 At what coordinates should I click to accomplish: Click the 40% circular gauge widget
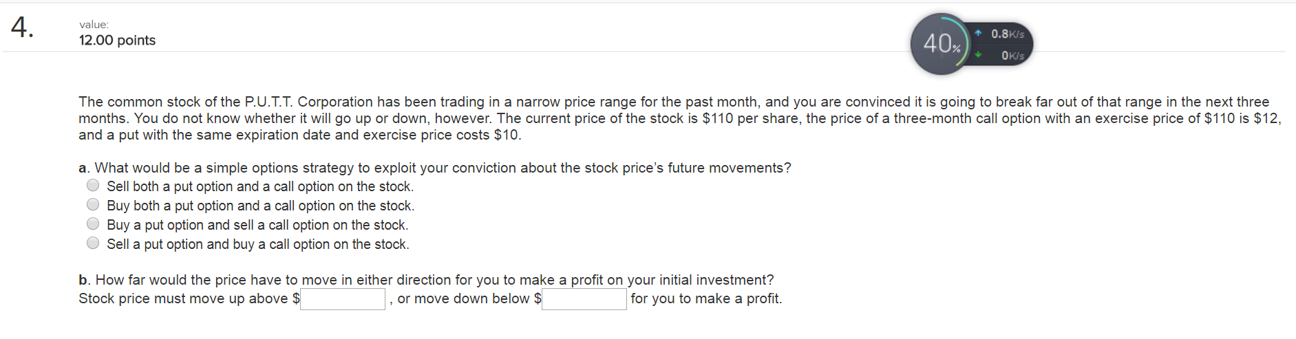(x=942, y=44)
